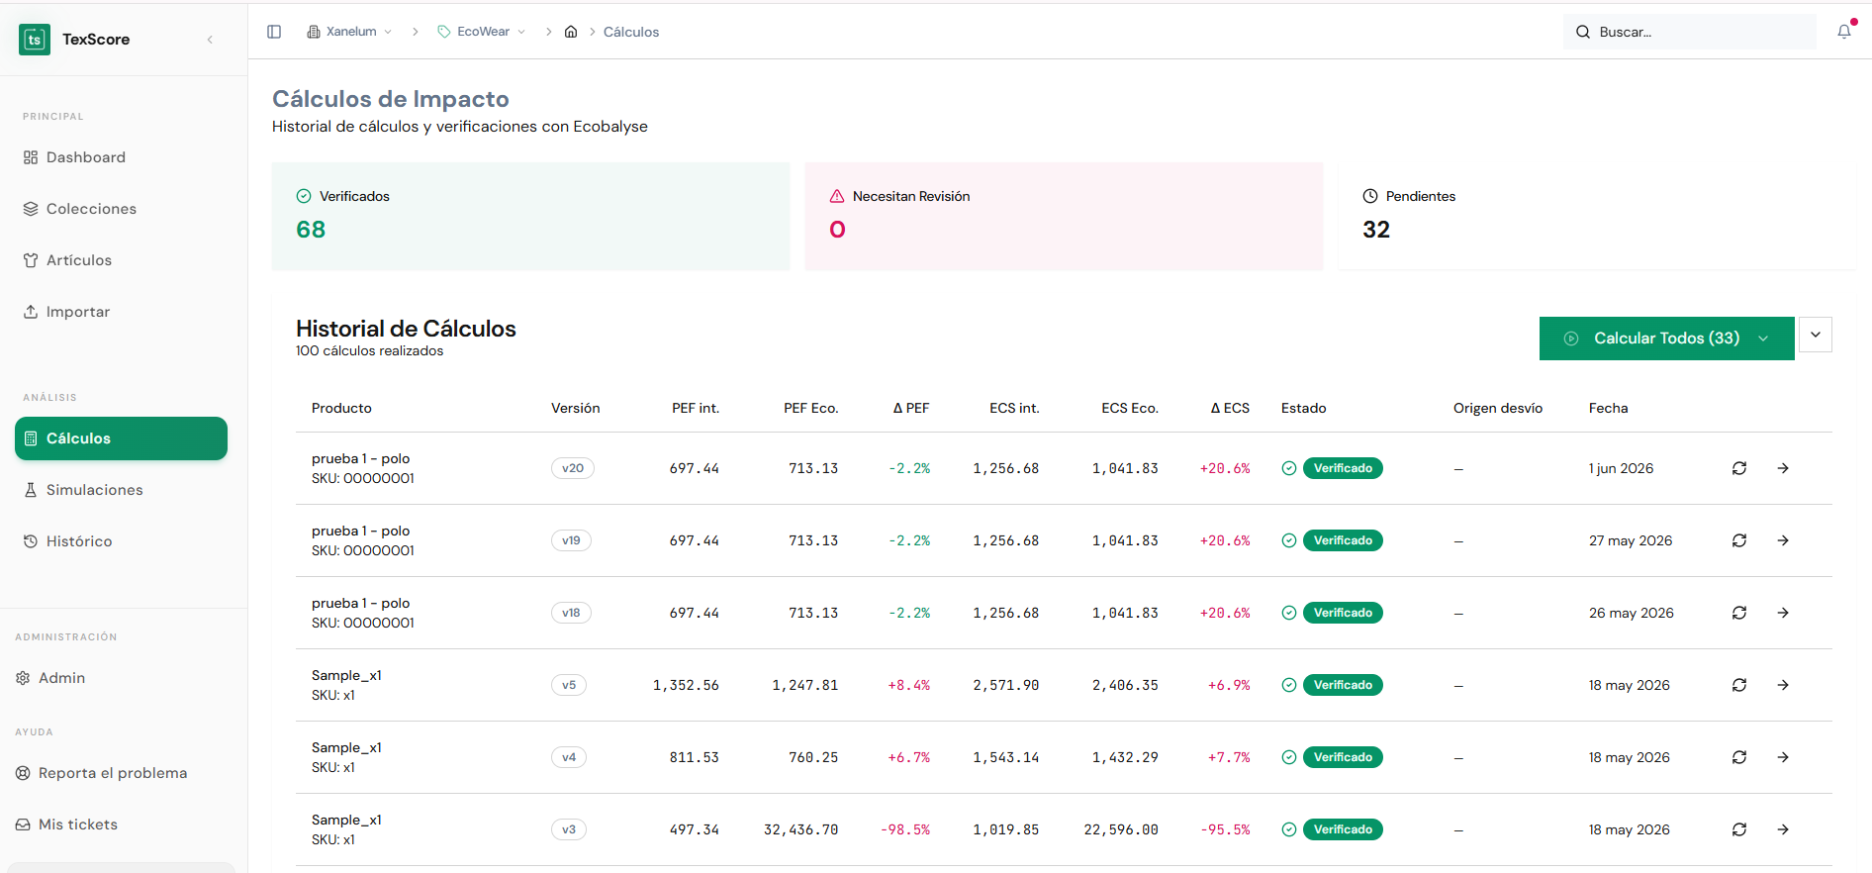1872x873 pixels.
Task: Open details arrow for v18 row
Action: tap(1783, 613)
